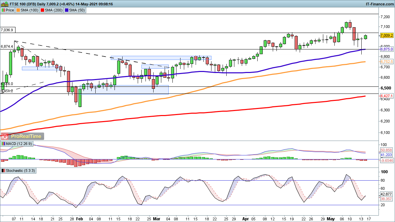Click the 6,451.2 support level label
Viewport: 395px width, 222px height.
pos(7,91)
